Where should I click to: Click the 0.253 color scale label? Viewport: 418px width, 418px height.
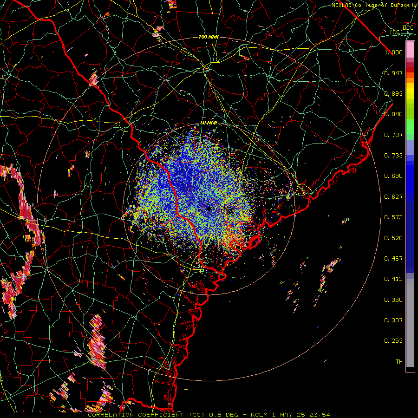pos(393,341)
